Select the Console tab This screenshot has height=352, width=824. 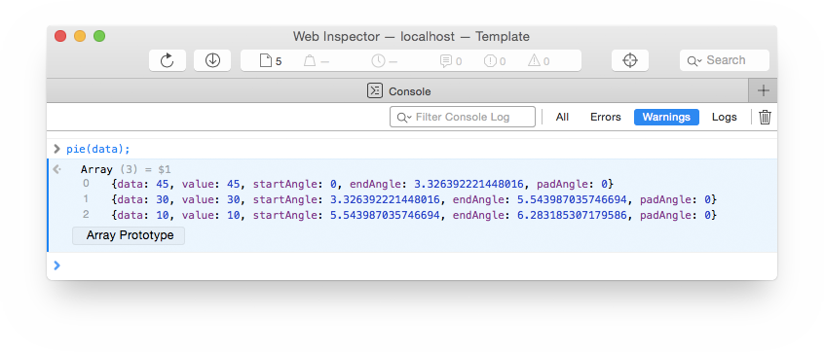coord(399,90)
